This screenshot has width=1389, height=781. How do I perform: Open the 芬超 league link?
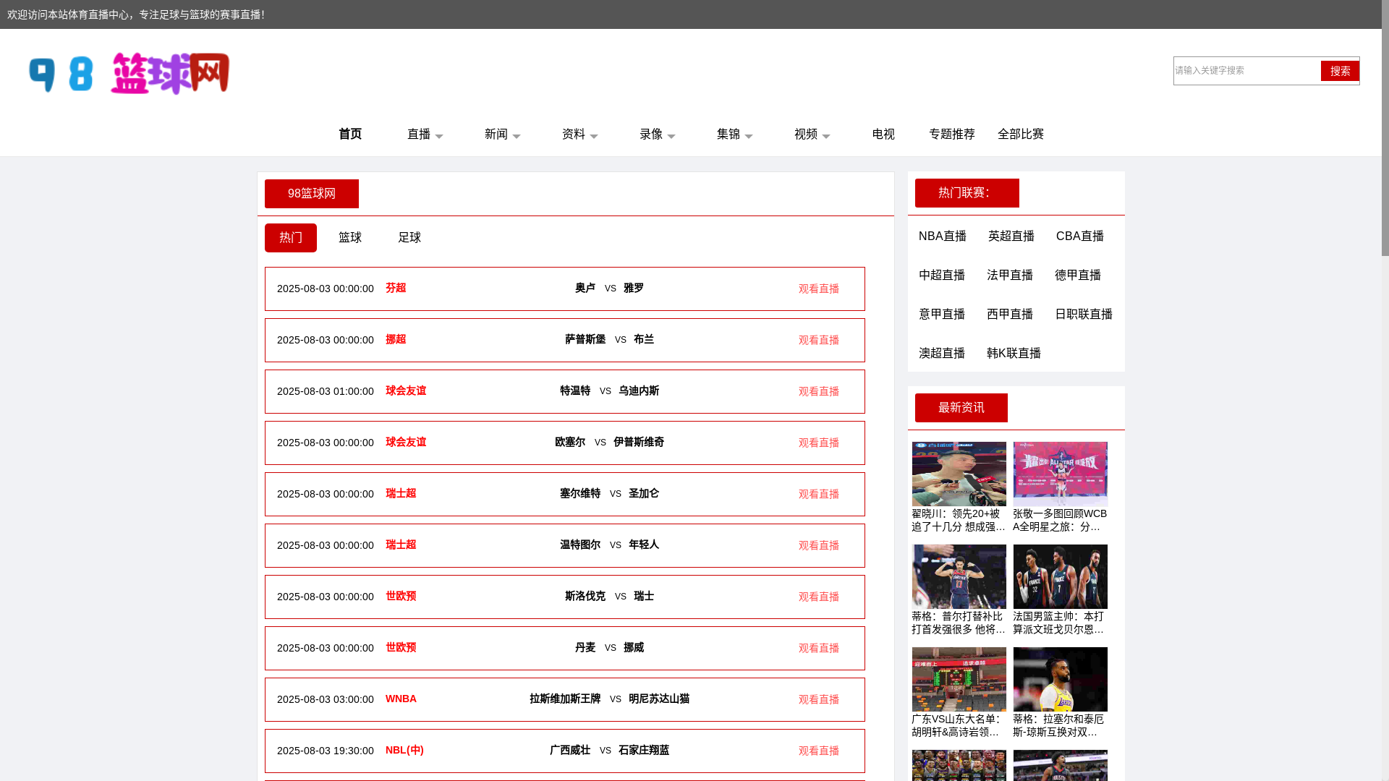[x=396, y=288]
